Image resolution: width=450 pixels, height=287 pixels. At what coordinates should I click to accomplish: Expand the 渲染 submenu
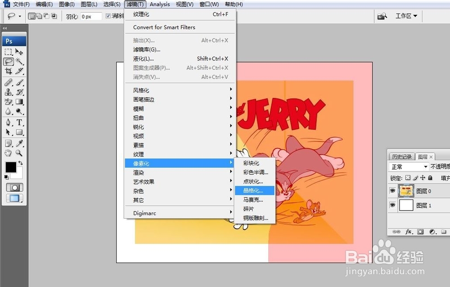(x=180, y=173)
